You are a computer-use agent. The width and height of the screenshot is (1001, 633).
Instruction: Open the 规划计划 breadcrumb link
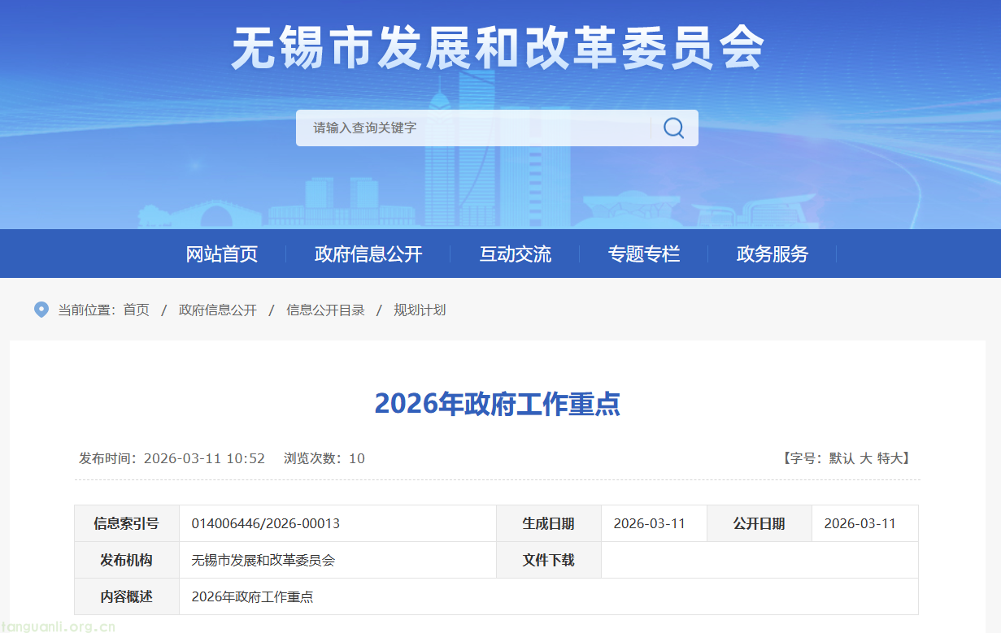click(420, 310)
